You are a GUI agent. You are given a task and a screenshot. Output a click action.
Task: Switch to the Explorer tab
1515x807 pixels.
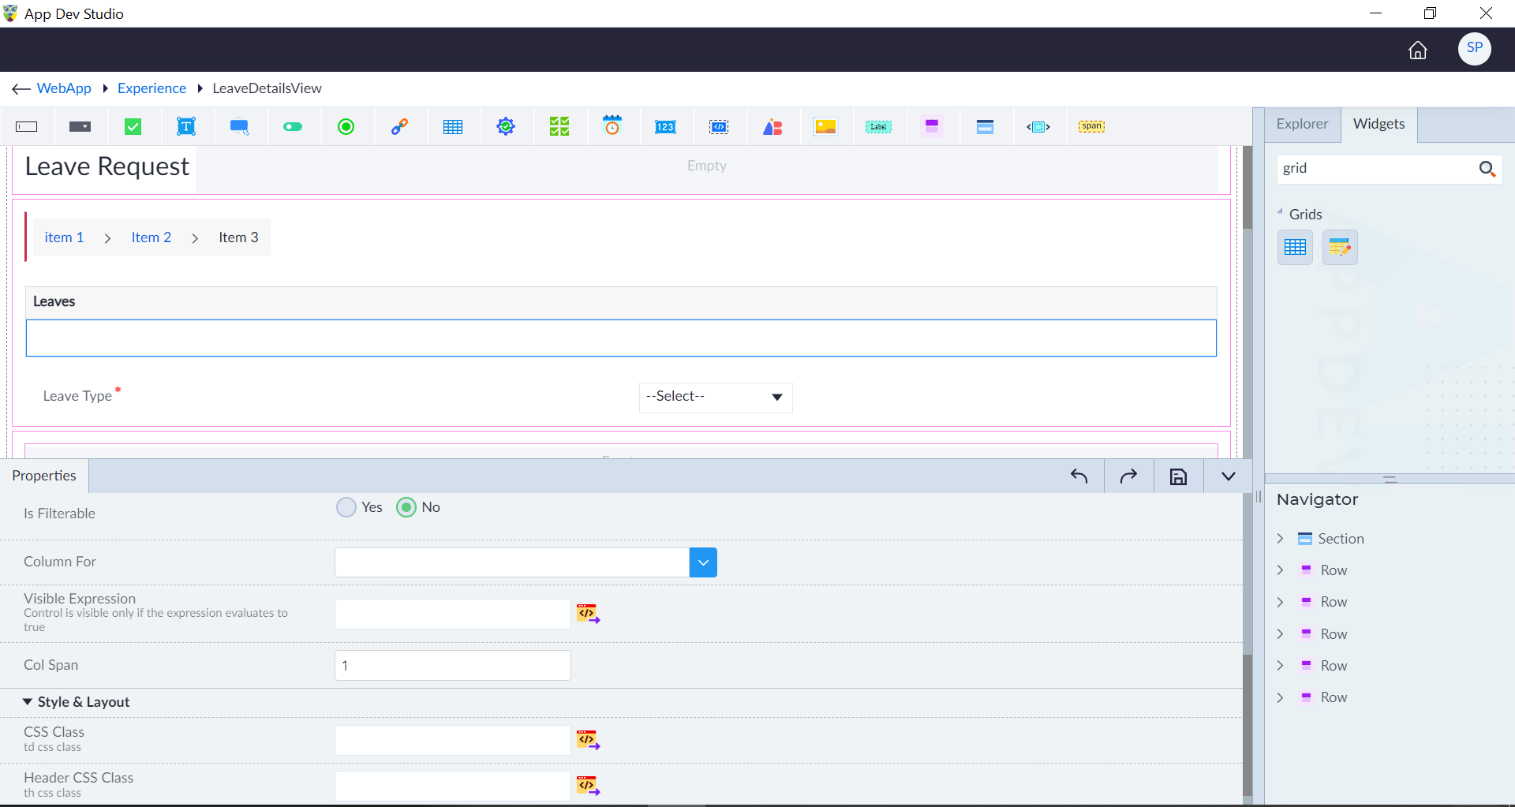[1302, 124]
